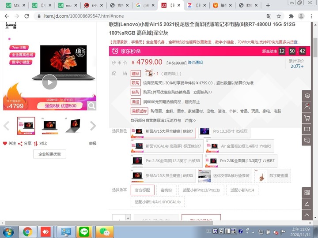
Task: Open the shopping cart sidebar icon
Action: [307, 118]
